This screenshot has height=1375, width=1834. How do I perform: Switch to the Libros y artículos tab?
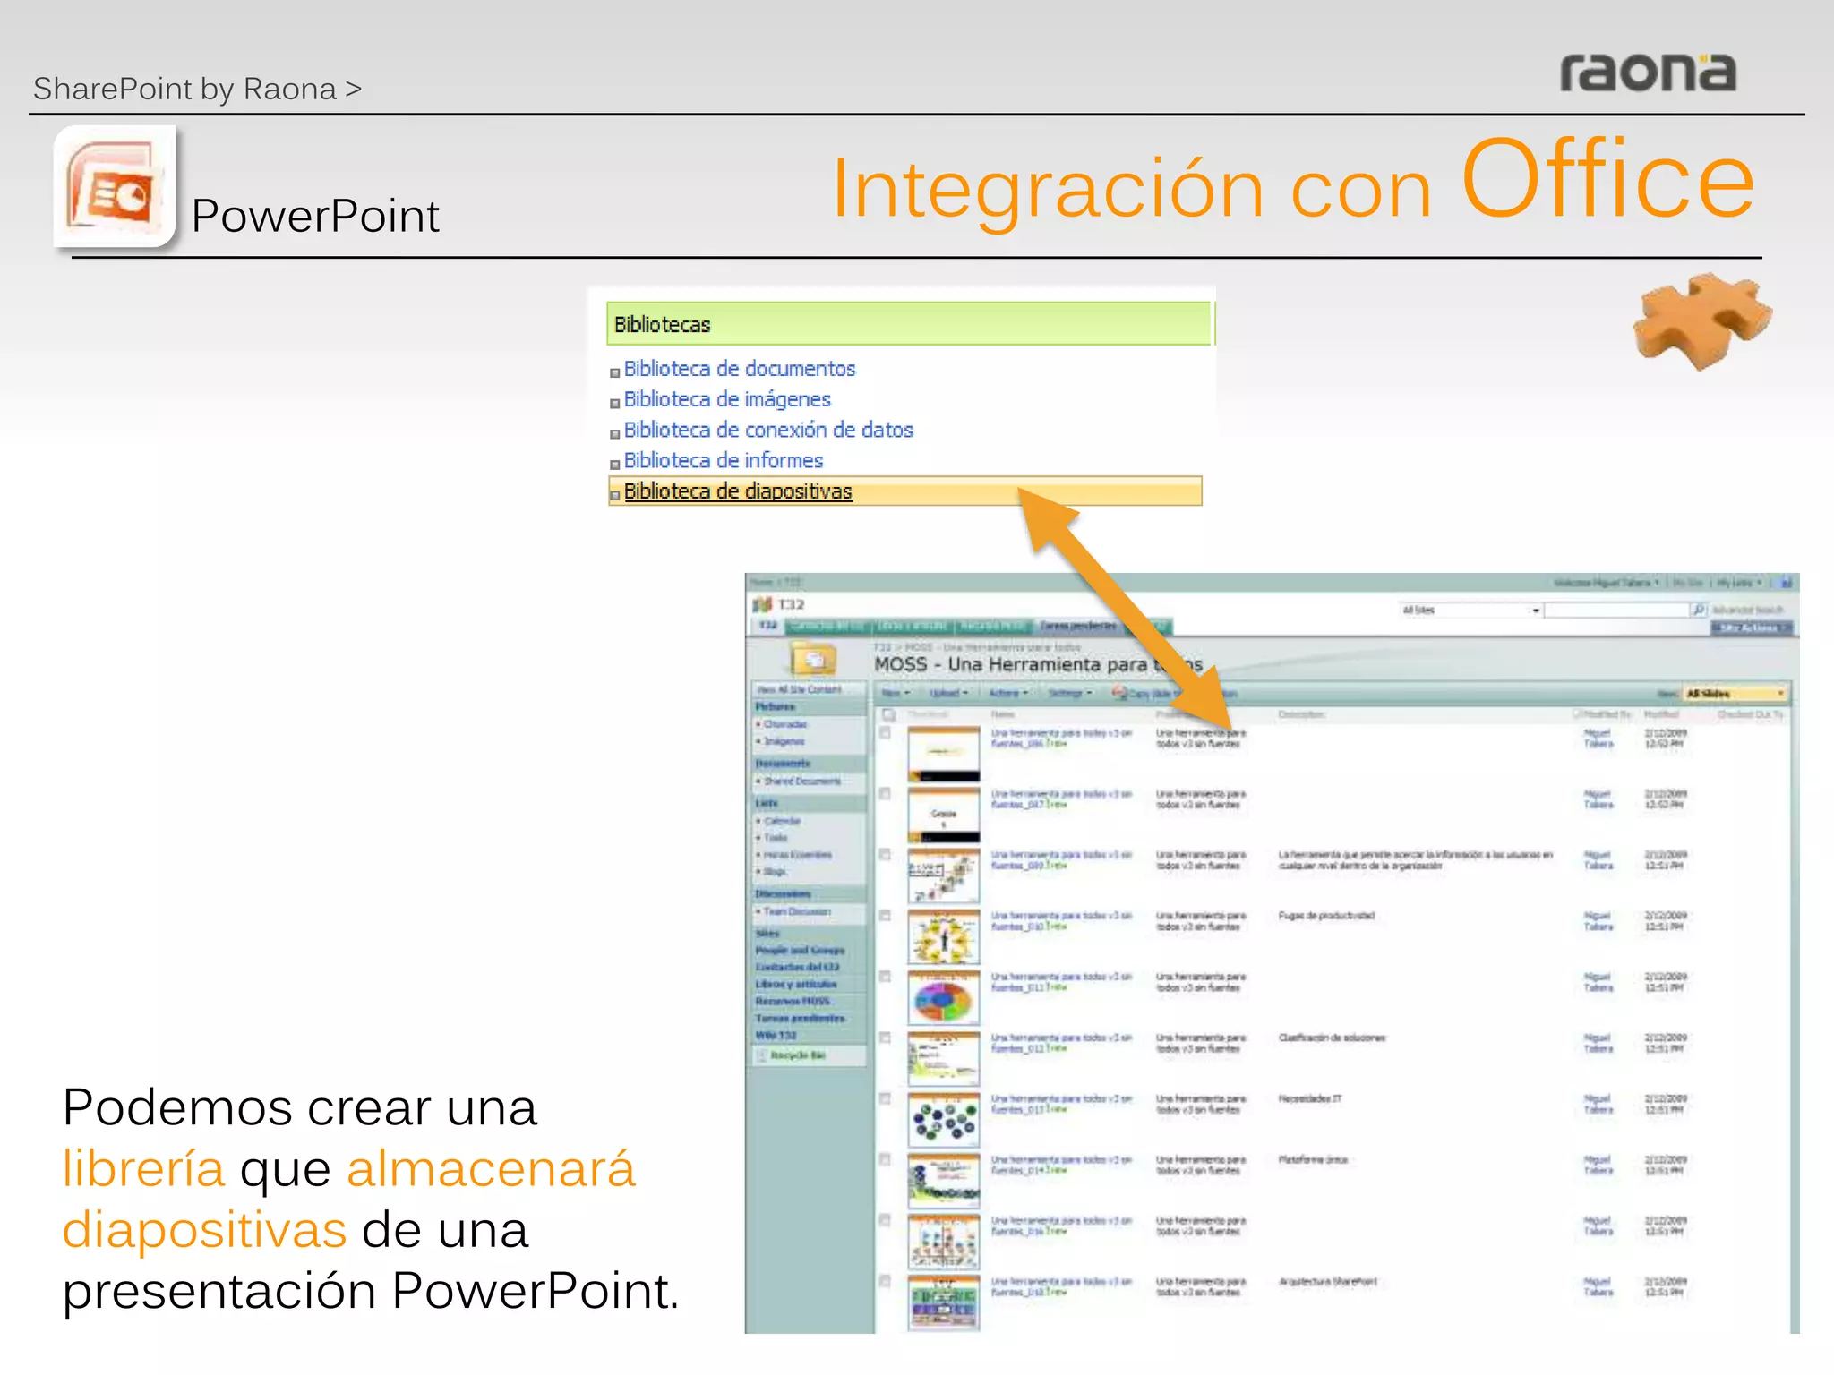(913, 626)
